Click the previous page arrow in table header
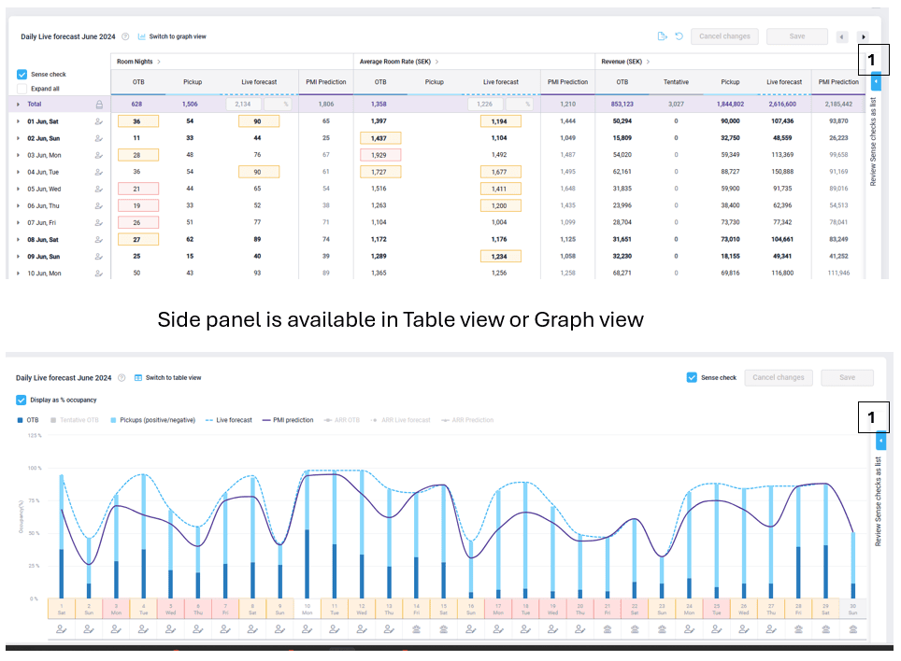Screen dimensions: 901x661 point(842,36)
